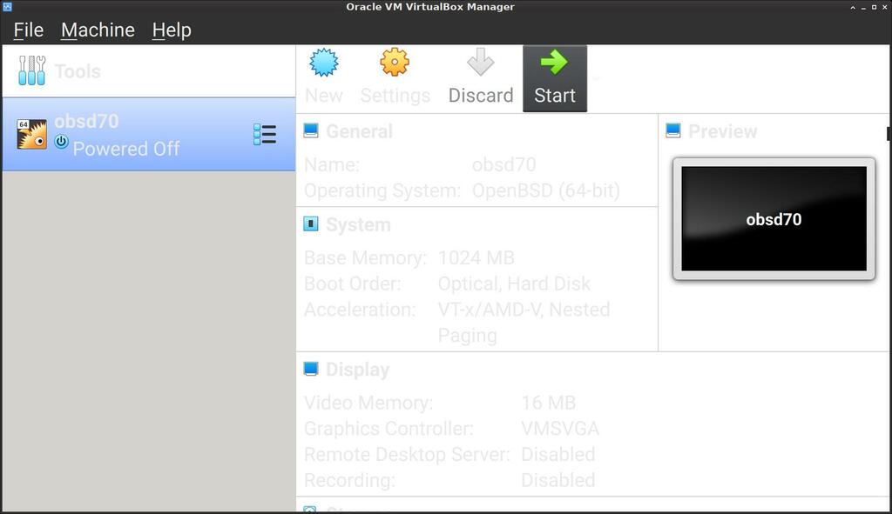
Task: Open the File menu
Action: 29,30
